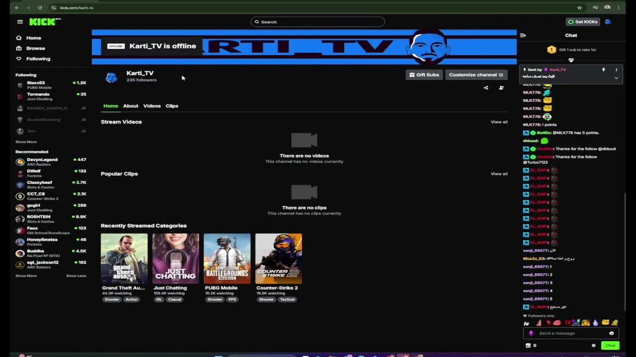
Task: Click the Search field
Action: click(318, 22)
